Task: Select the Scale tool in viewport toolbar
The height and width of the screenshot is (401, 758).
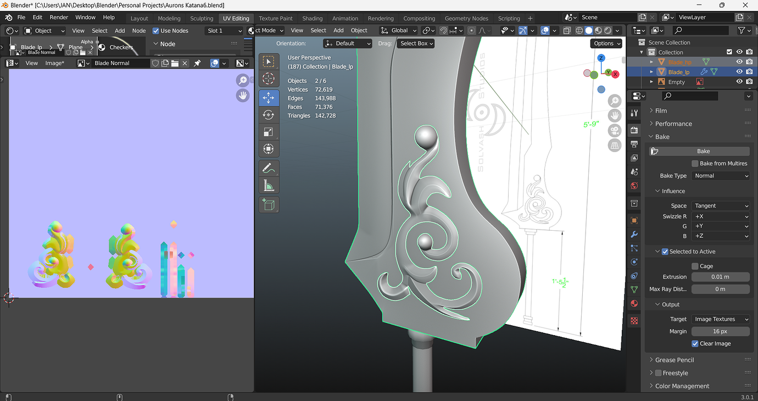Action: coord(269,132)
